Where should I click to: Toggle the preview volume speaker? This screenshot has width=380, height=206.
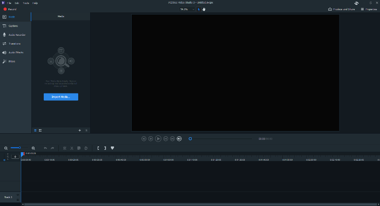point(179,139)
